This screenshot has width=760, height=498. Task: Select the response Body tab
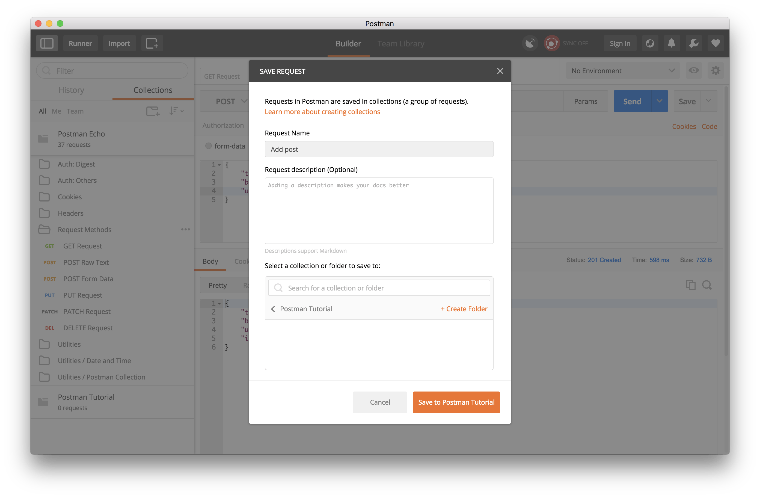210,261
